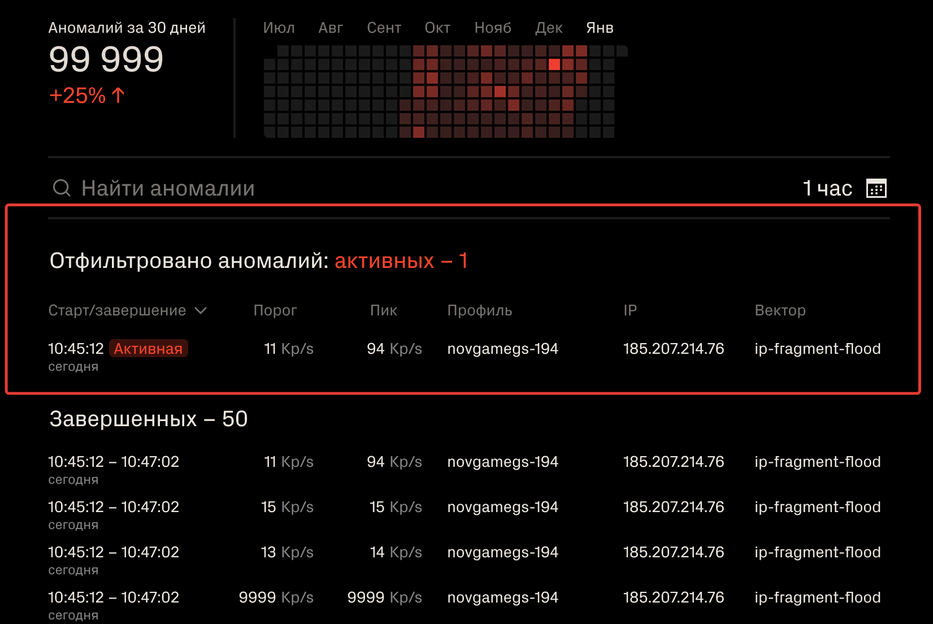
Task: Collapse the Завершенных – 50 section heading
Action: click(x=149, y=419)
